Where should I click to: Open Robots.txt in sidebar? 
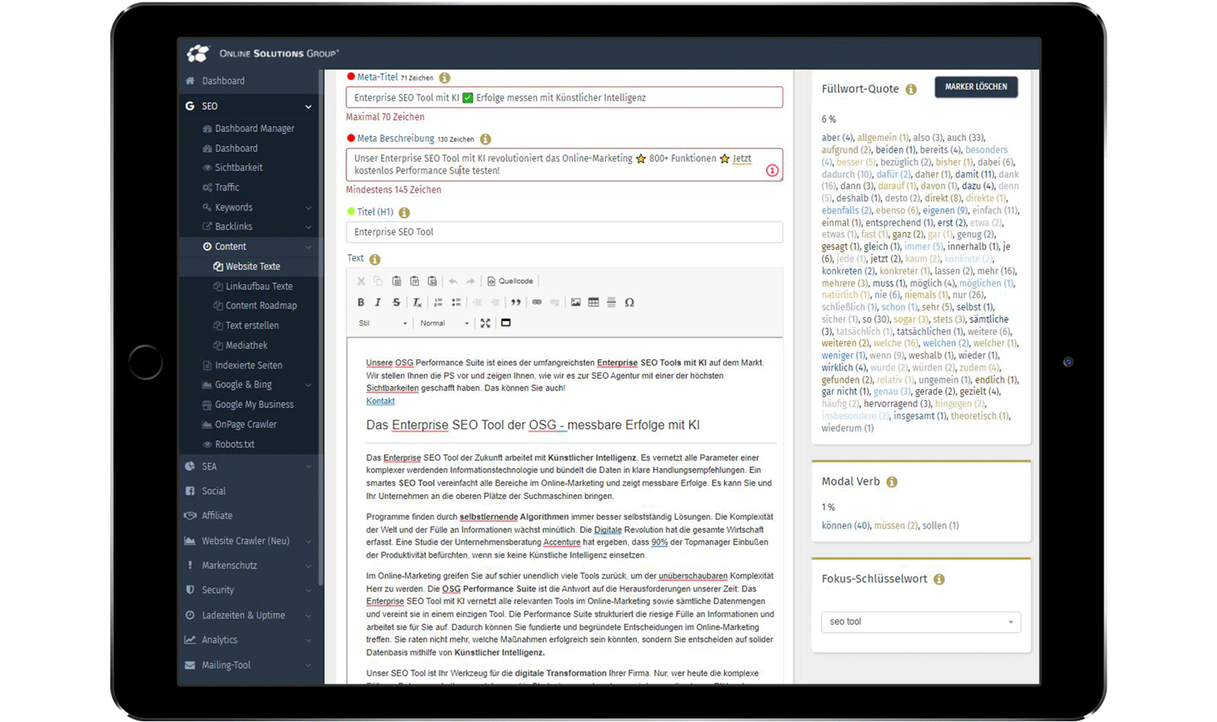click(x=234, y=445)
